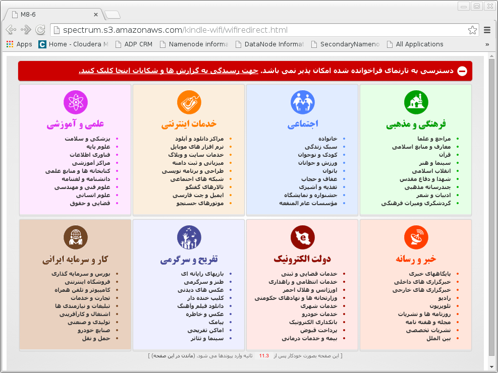Click the purple raised hands entertainment icon
This screenshot has width=498, height=373.
[189, 237]
